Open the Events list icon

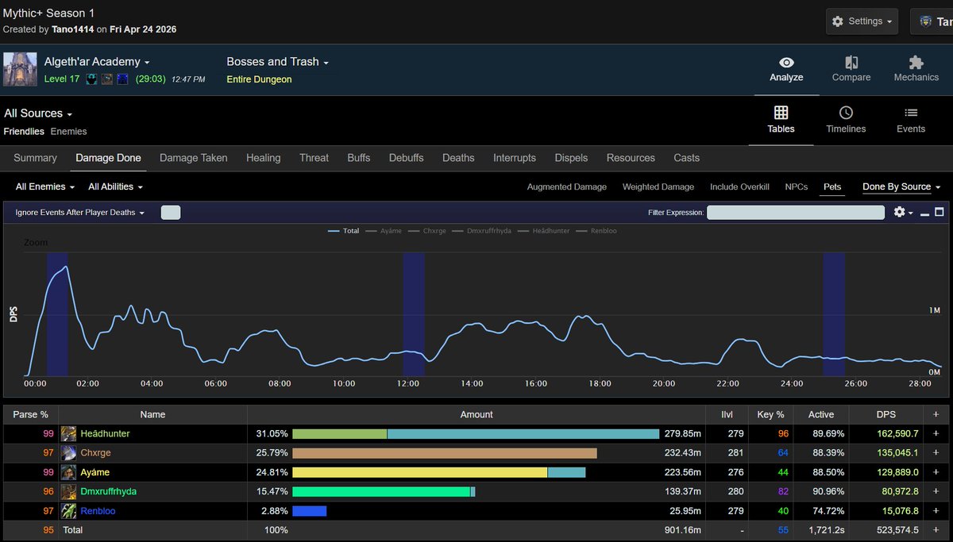click(x=911, y=113)
